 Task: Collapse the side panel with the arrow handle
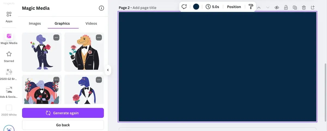point(108,70)
